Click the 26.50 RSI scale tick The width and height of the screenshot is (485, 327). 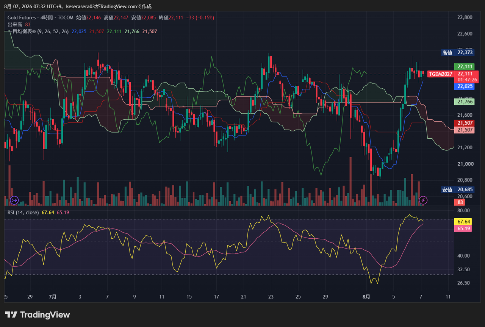464,283
